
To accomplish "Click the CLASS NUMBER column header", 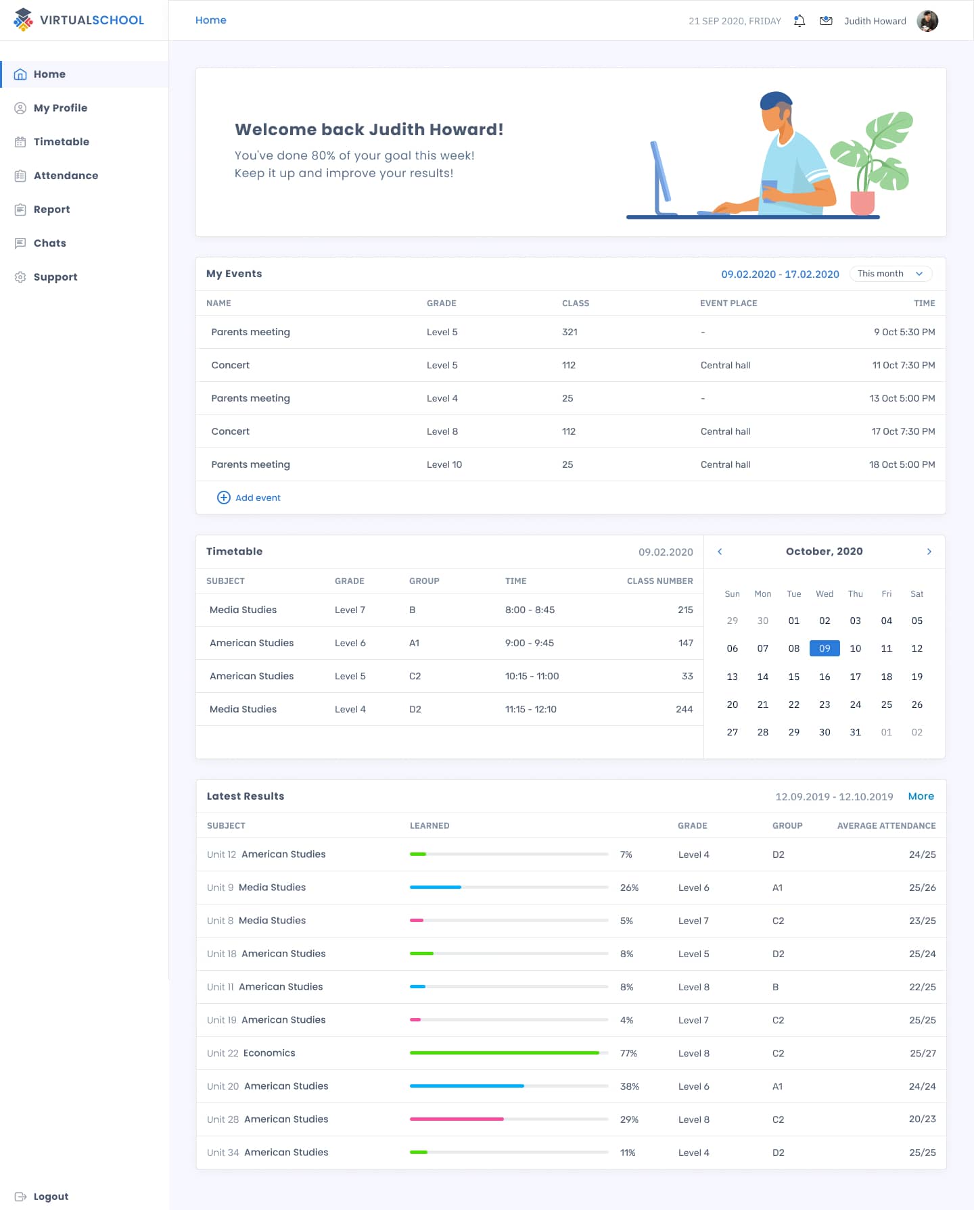I will (659, 581).
